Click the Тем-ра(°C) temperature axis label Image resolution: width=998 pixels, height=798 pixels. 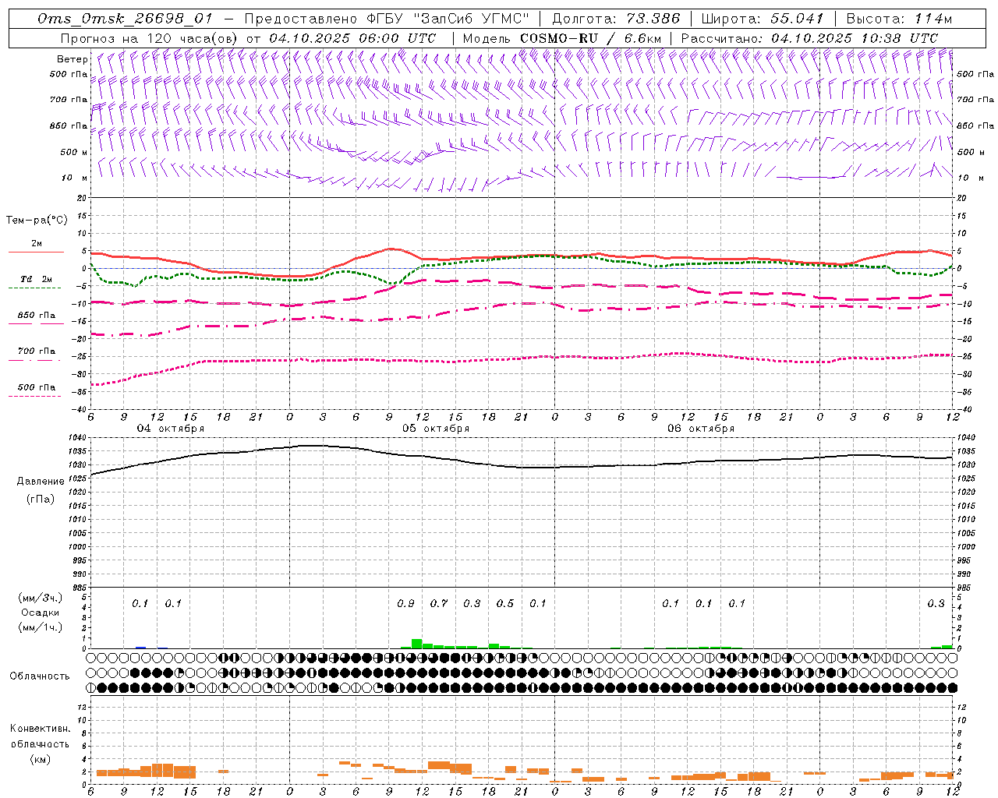coord(37,221)
